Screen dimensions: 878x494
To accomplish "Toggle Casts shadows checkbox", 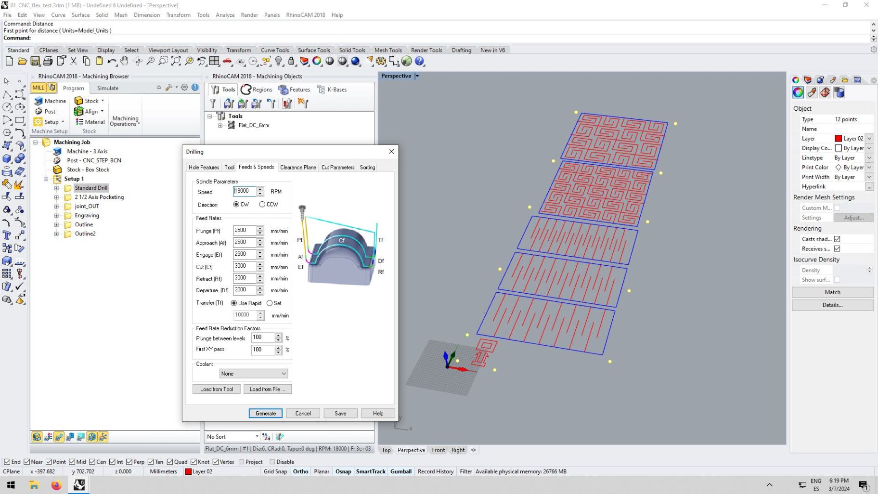I will pos(837,239).
